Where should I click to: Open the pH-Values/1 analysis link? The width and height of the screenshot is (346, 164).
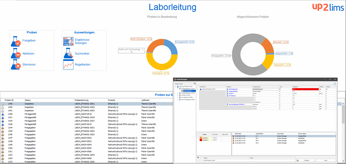point(232,96)
